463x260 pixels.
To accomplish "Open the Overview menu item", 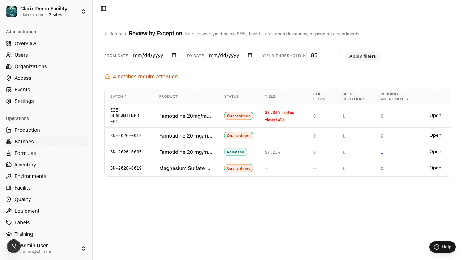I will pos(46,43).
